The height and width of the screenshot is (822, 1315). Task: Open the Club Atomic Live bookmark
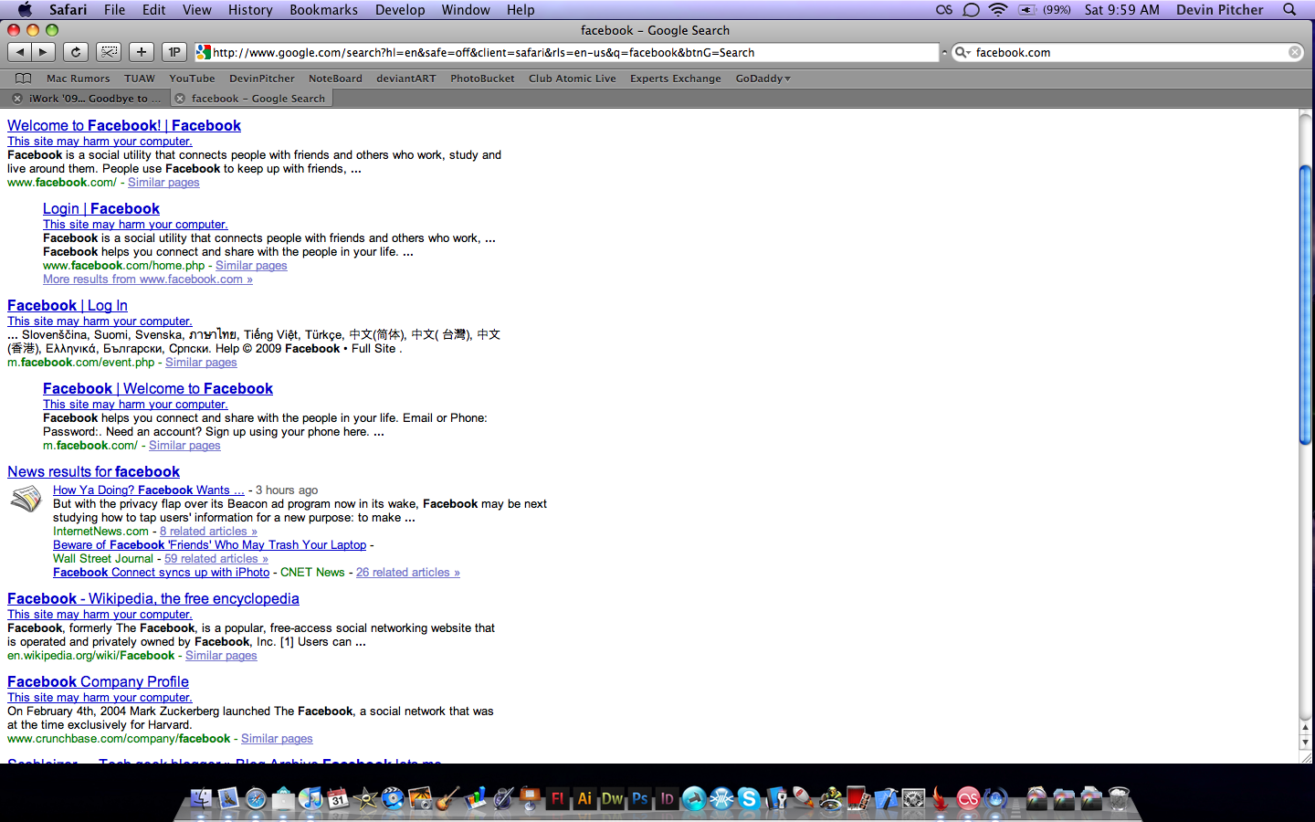coord(572,79)
